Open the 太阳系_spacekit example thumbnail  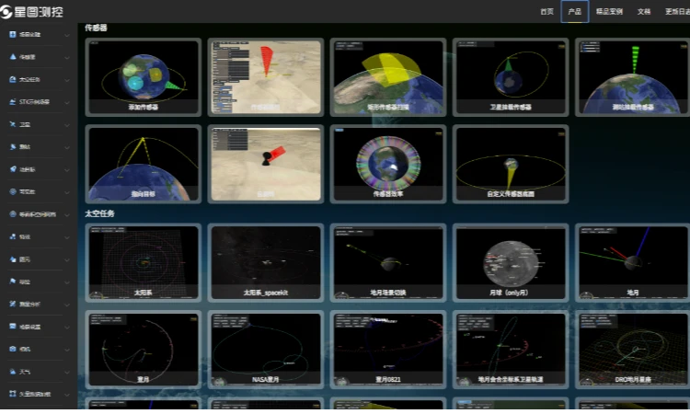265,263
